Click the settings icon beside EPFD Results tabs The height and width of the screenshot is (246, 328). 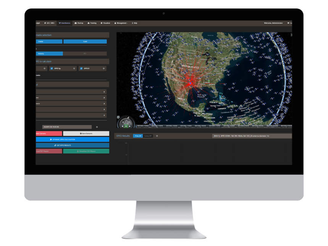coord(157,136)
